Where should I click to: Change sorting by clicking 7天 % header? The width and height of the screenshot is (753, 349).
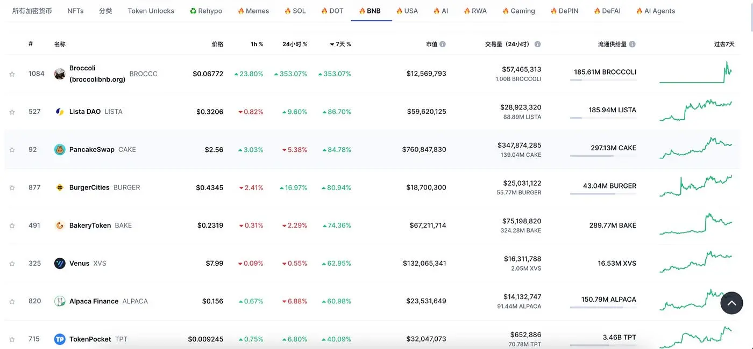click(341, 44)
